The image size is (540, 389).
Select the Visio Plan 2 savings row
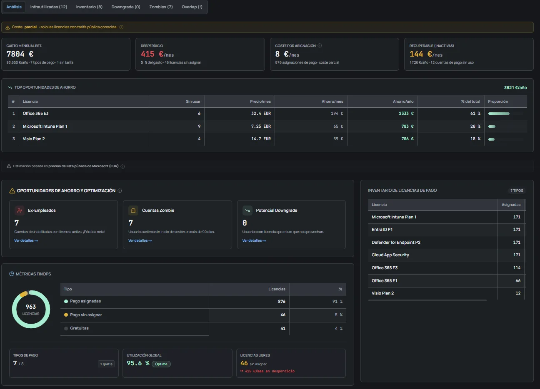tap(267, 139)
